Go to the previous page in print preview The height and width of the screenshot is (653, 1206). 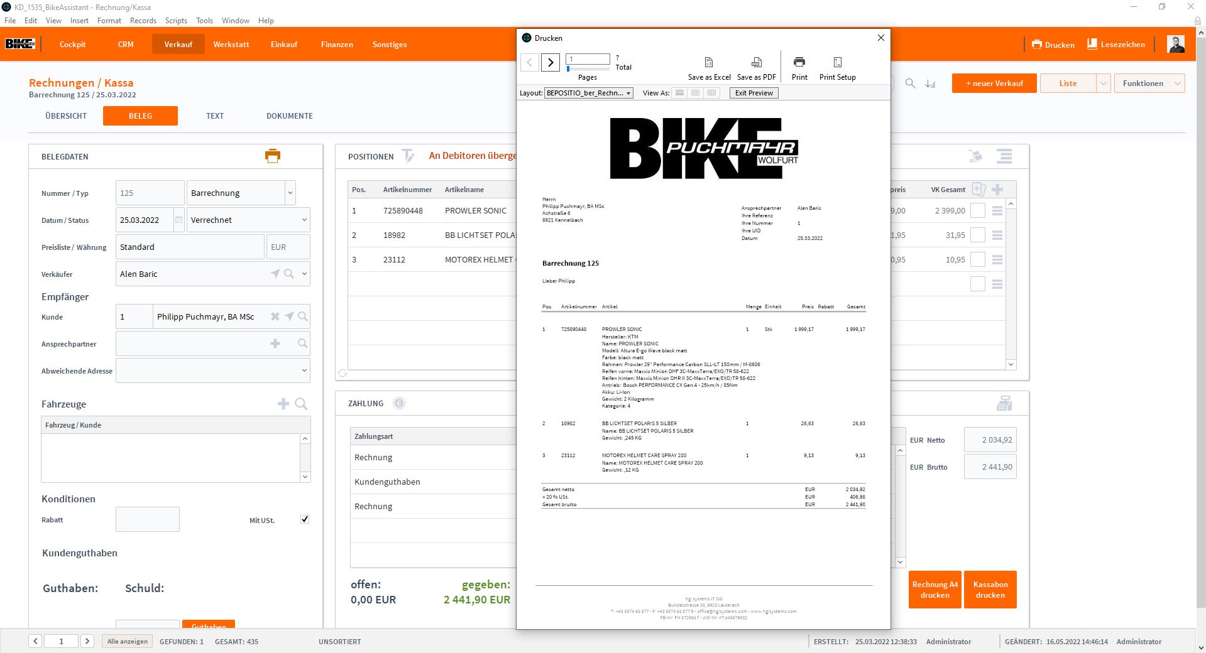coord(530,62)
